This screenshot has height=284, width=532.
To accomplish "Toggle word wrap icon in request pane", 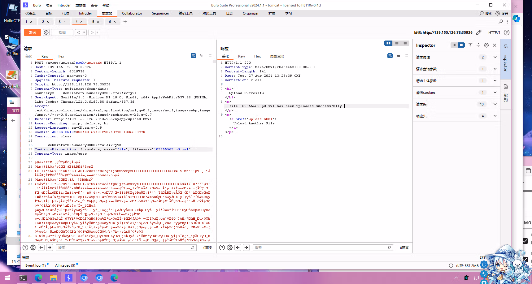I will click(193, 56).
